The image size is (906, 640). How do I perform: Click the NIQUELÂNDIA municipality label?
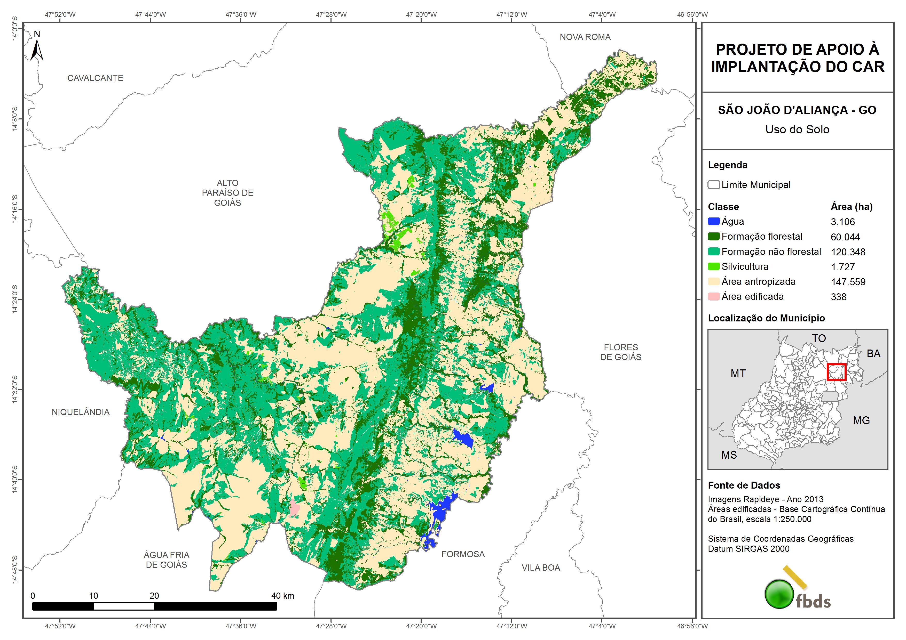click(x=81, y=412)
